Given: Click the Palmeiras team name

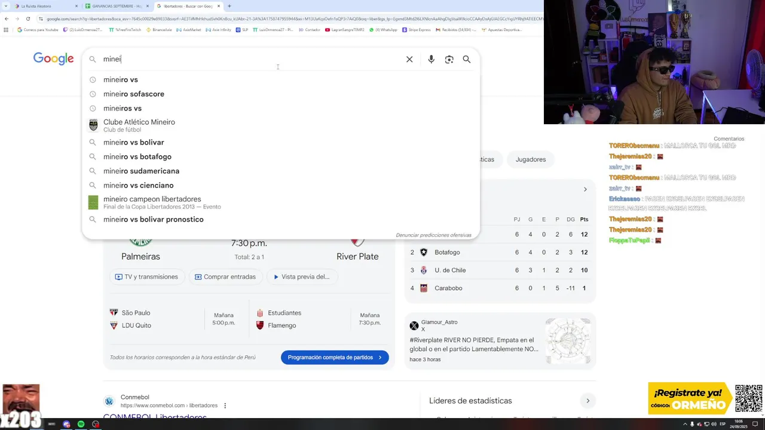Looking at the screenshot, I should (x=140, y=256).
